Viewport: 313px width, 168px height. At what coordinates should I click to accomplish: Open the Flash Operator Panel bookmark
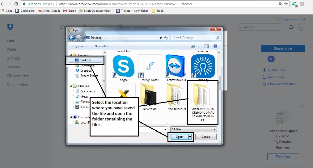(95, 11)
